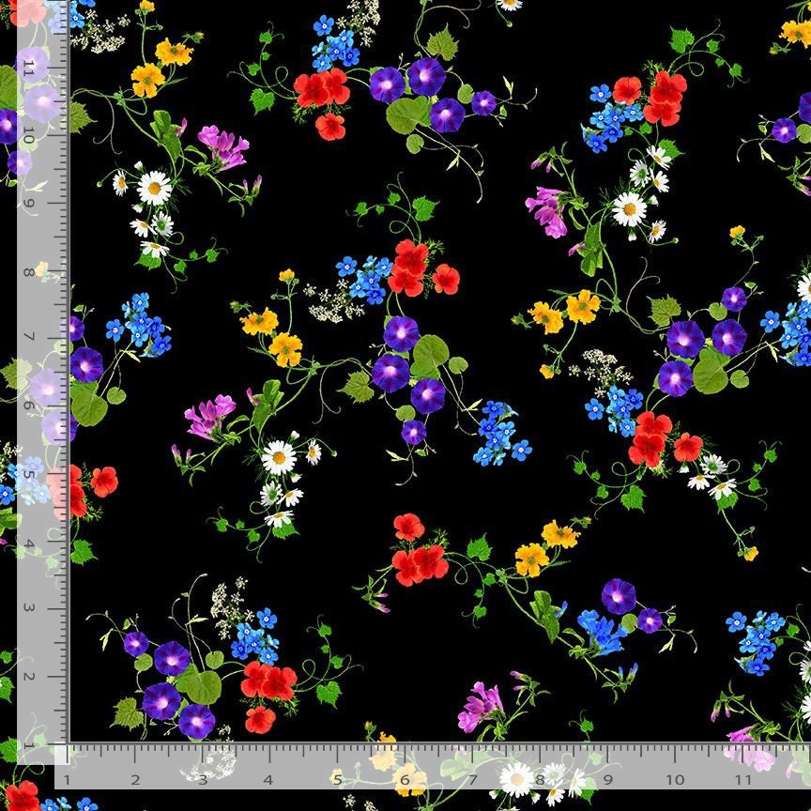Click the 9 mark on the vertical ruler
This screenshot has height=811, width=811.
pos(30,204)
